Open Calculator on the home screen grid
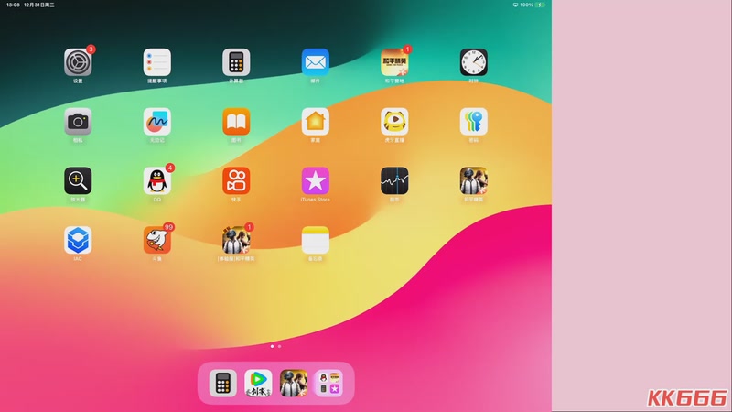This screenshot has width=732, height=412. click(x=236, y=62)
